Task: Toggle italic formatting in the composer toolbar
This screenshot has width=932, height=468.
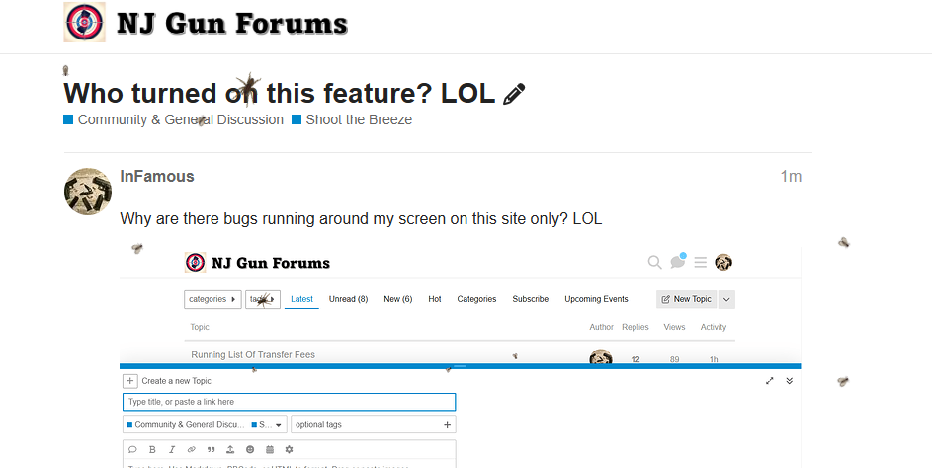Action: click(x=172, y=449)
